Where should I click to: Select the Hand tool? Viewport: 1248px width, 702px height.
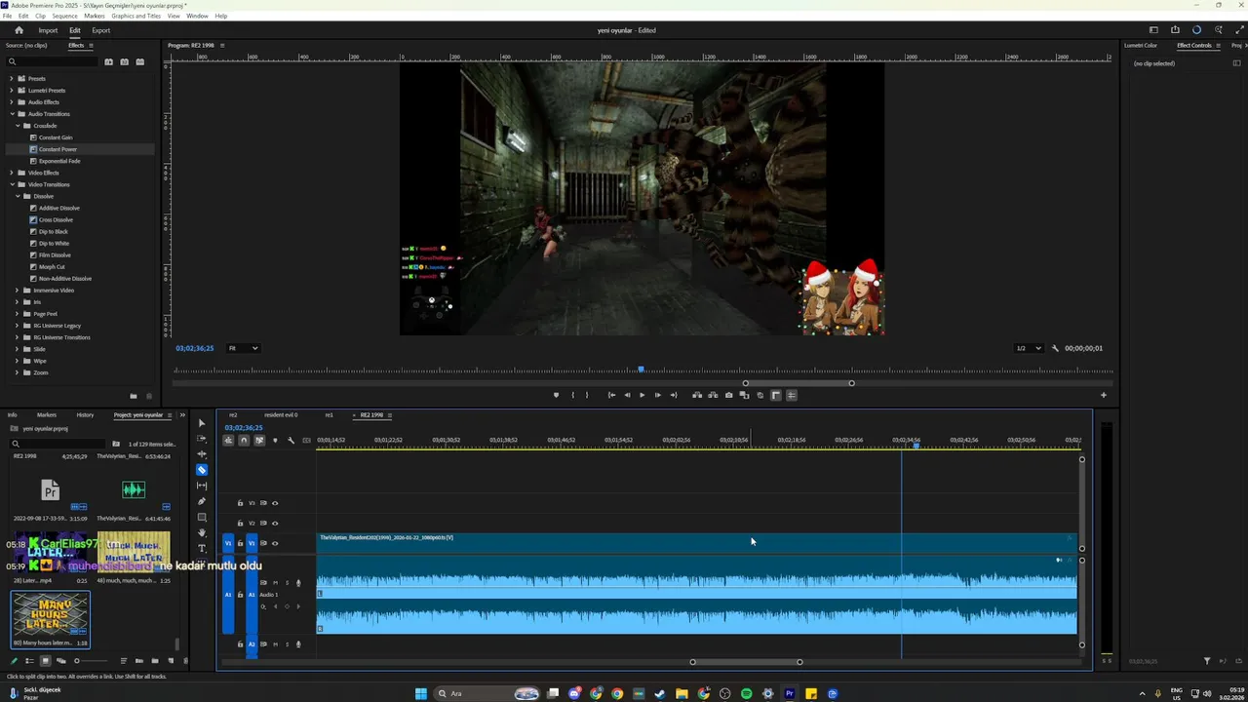pos(202,532)
